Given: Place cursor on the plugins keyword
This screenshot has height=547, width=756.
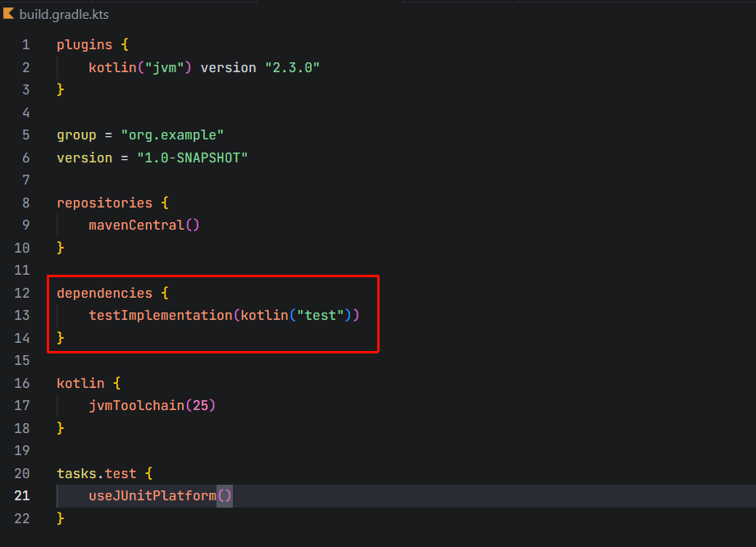Looking at the screenshot, I should [x=84, y=45].
